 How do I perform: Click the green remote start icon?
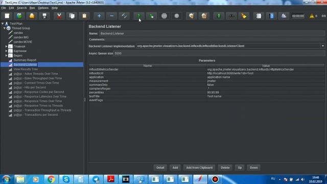[219, 16]
